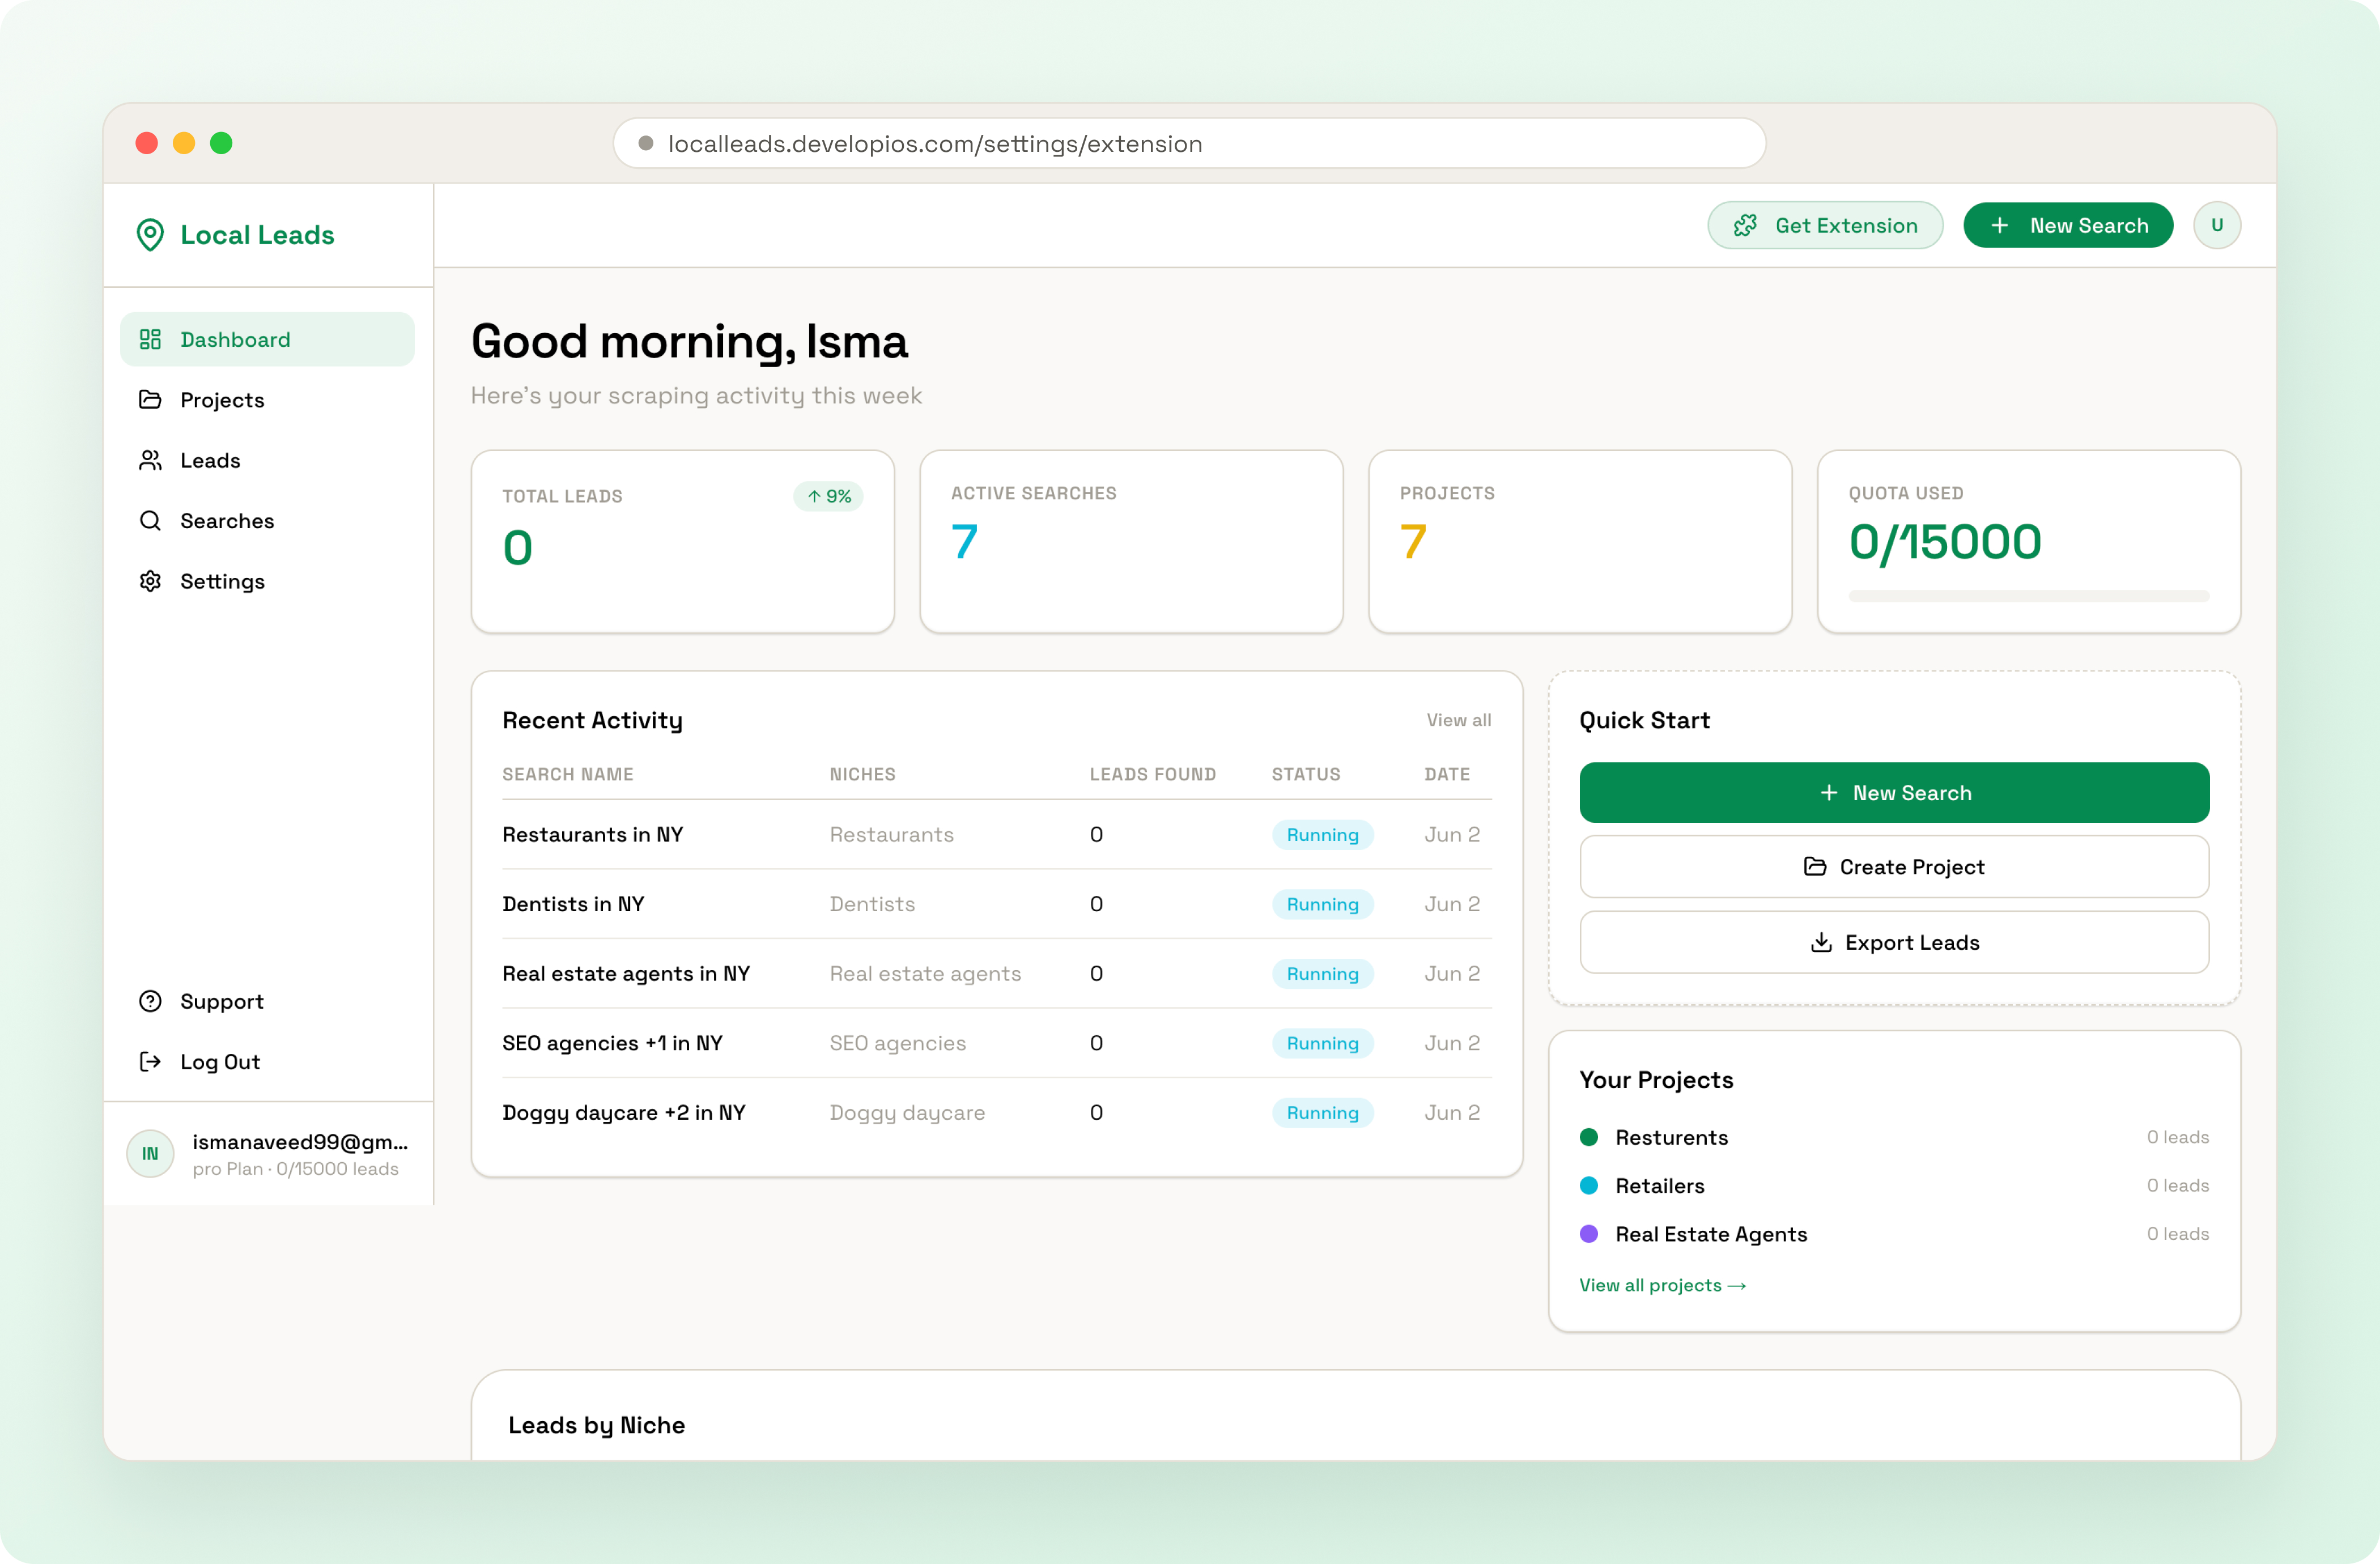Click the Projects folder icon in sidebar

pyautogui.click(x=150, y=400)
